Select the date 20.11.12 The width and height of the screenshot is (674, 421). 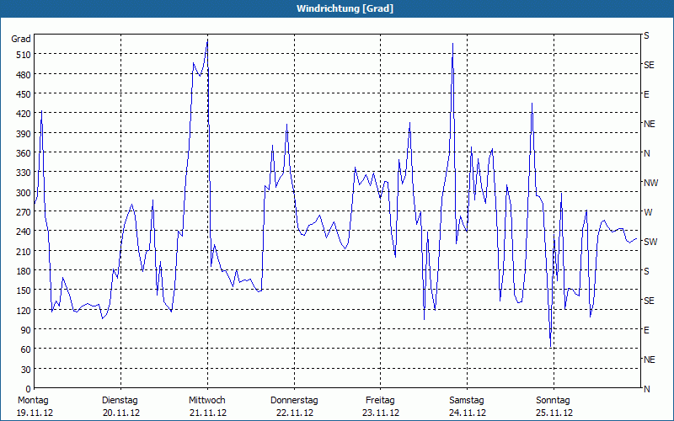point(121,413)
